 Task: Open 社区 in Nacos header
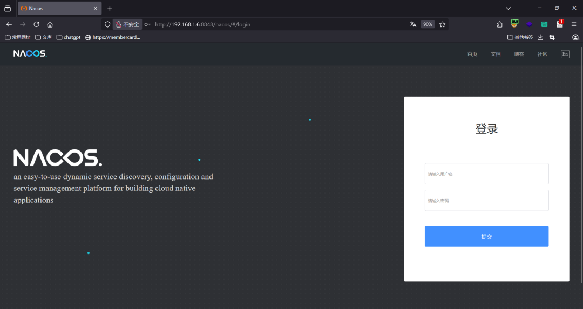click(542, 54)
